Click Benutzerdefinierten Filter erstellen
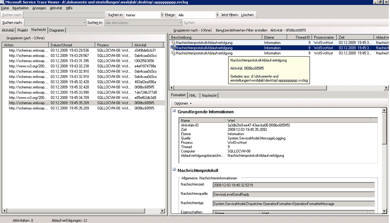The image size is (390, 223). [242, 30]
